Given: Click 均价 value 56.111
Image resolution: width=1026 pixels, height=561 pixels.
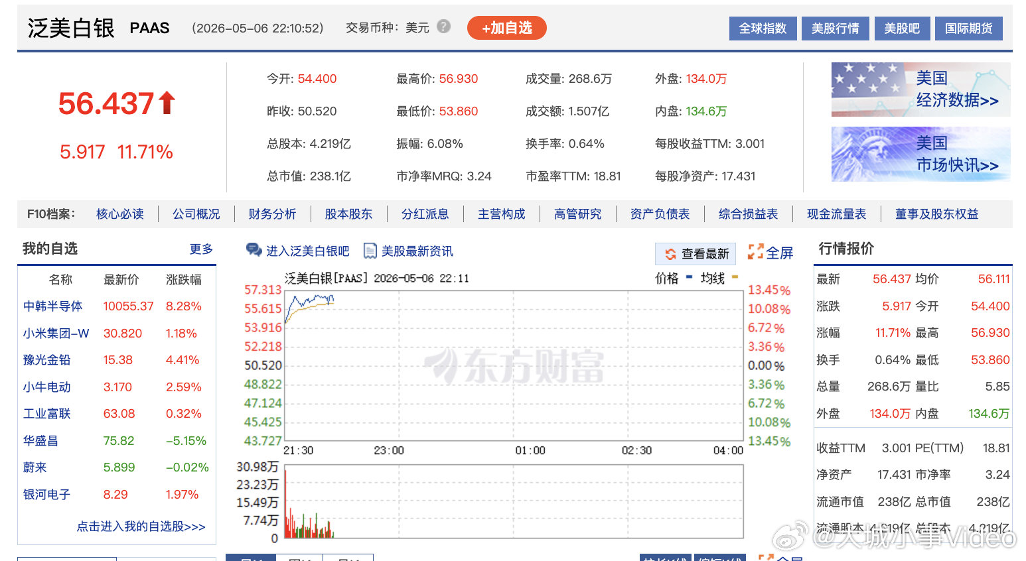Looking at the screenshot, I should point(993,279).
